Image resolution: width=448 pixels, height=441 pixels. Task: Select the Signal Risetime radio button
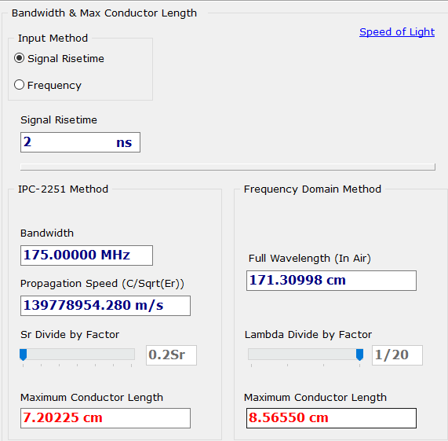tap(19, 58)
